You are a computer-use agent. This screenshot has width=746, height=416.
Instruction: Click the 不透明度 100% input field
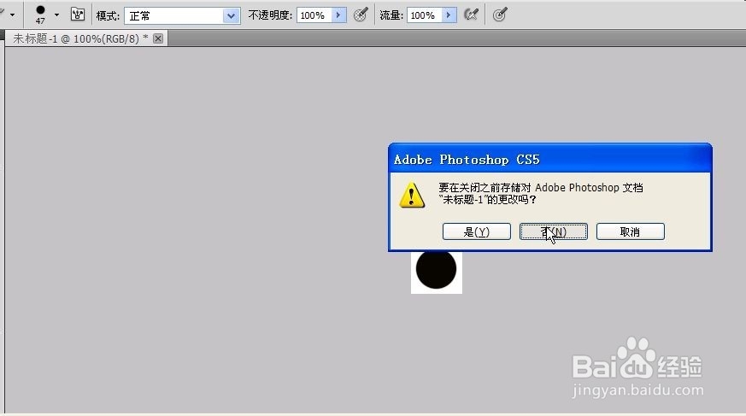point(314,15)
